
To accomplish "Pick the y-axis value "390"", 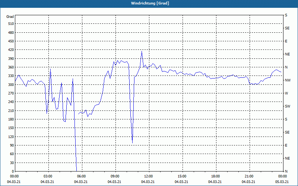I will [11, 59].
